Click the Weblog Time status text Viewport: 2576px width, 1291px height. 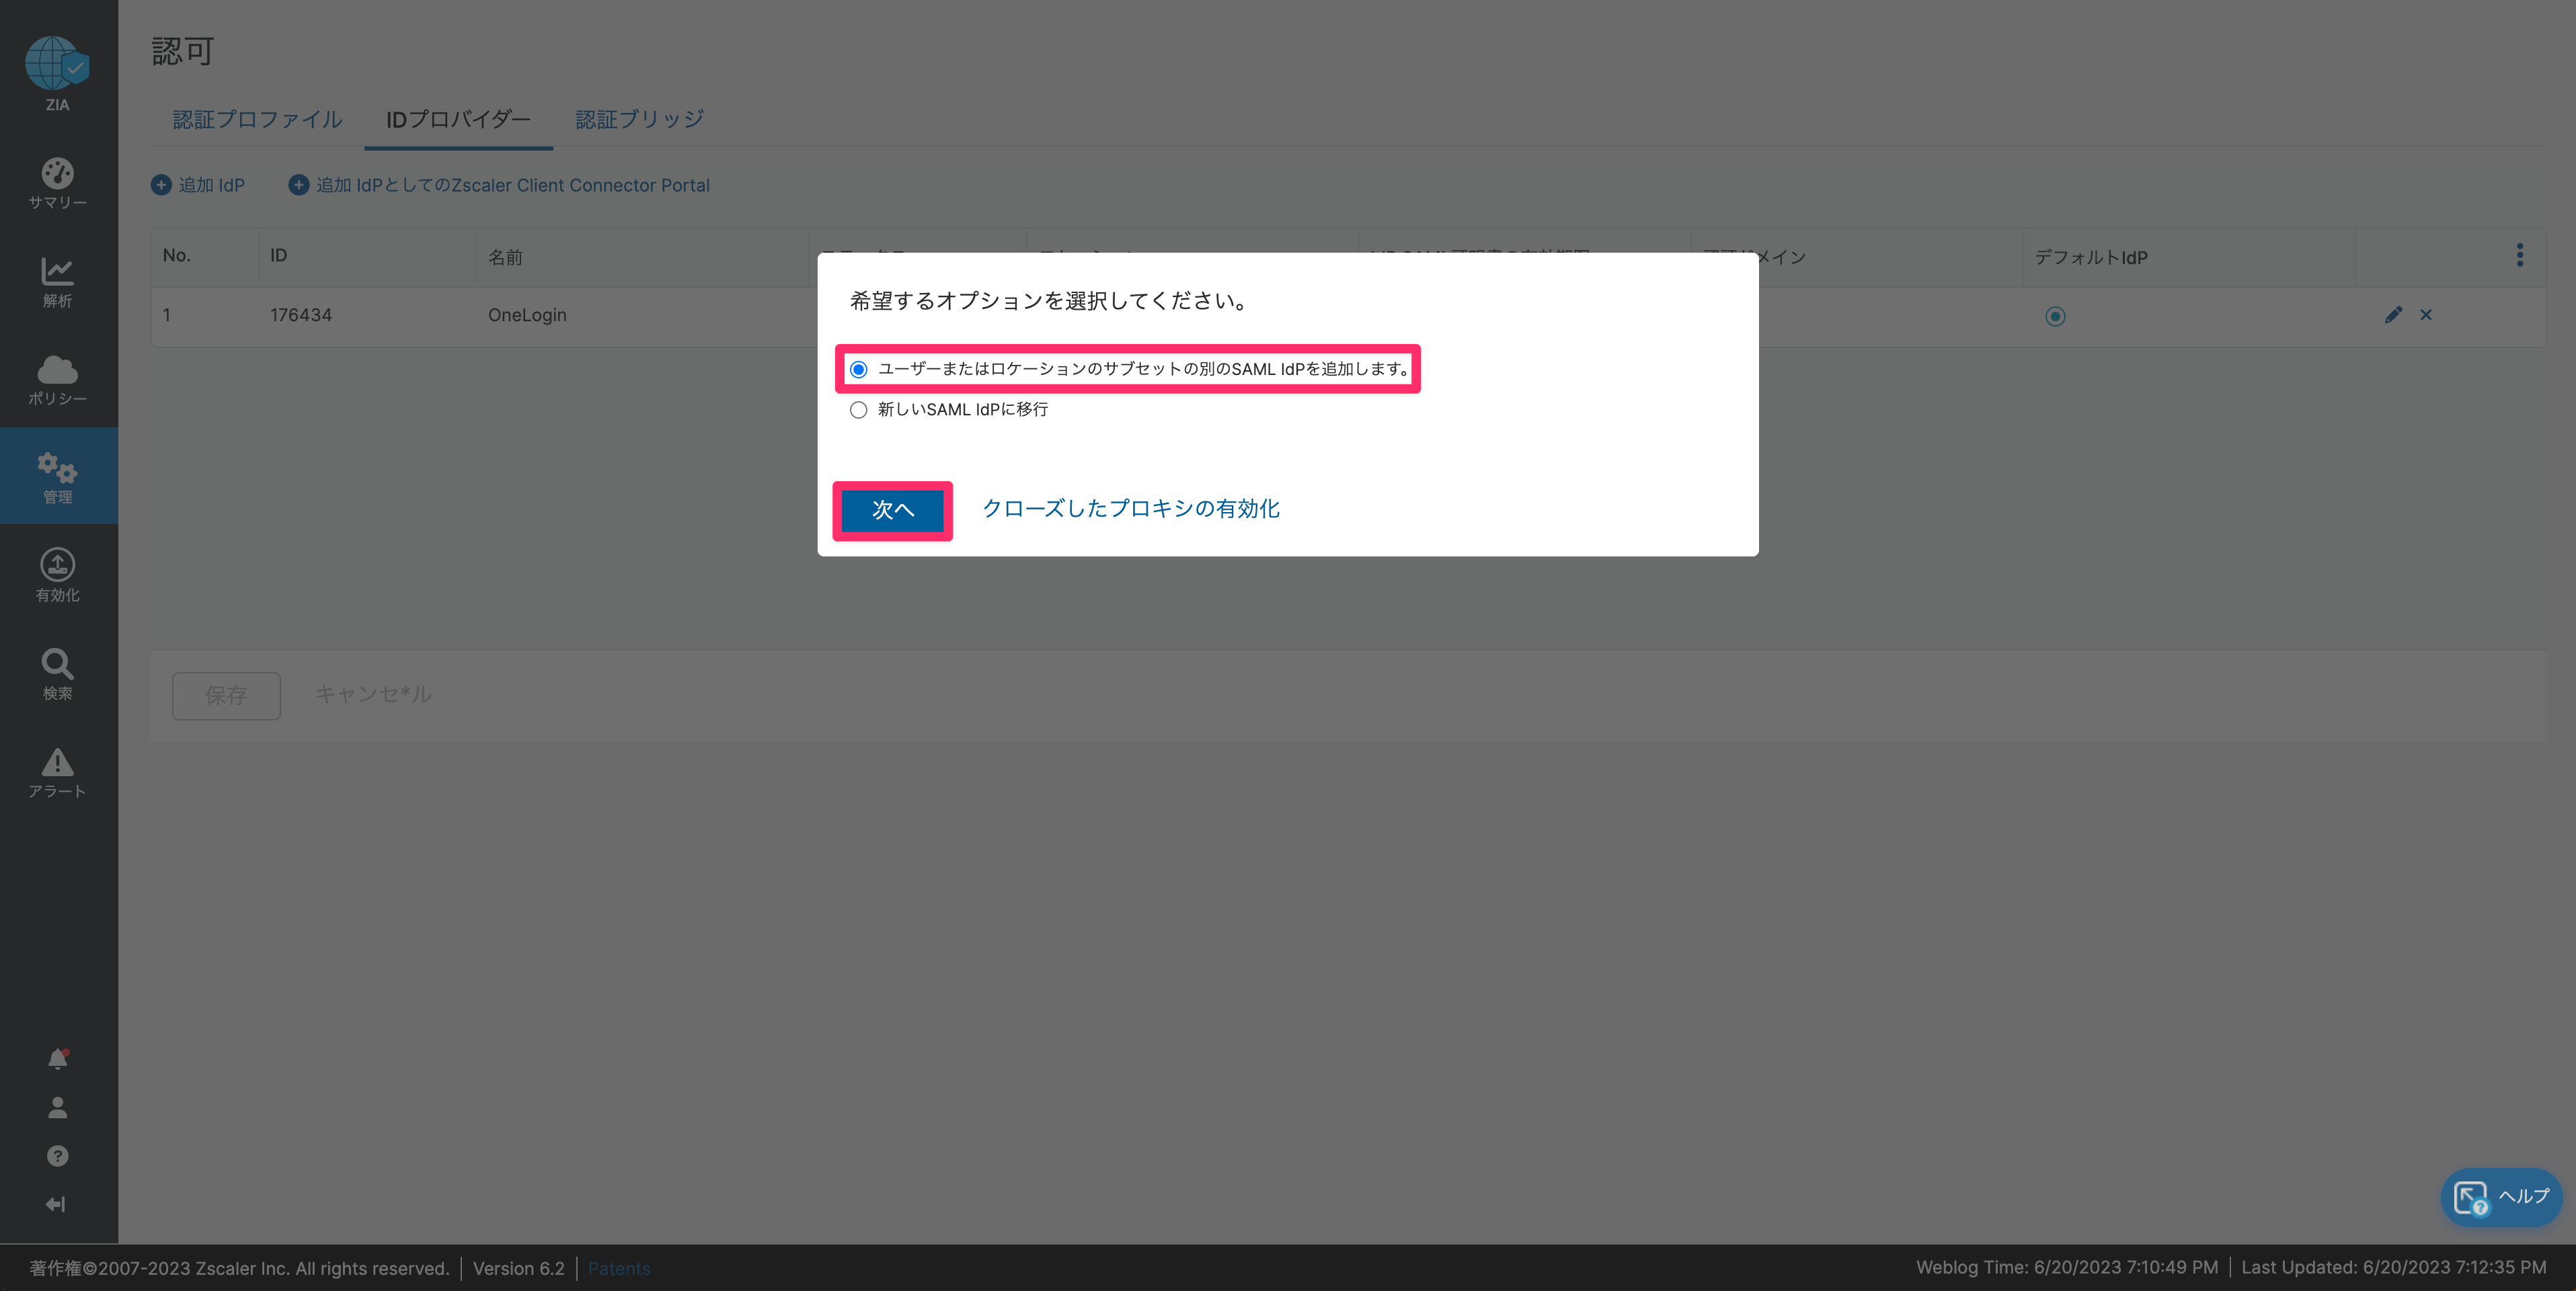(2067, 1267)
